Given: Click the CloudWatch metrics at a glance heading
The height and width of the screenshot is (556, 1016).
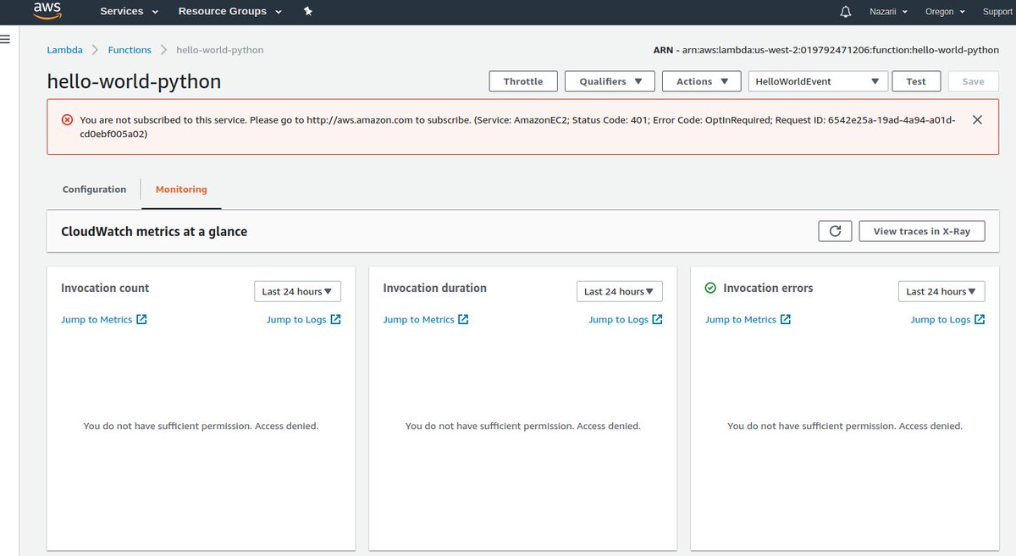Looking at the screenshot, I should pyautogui.click(x=154, y=231).
